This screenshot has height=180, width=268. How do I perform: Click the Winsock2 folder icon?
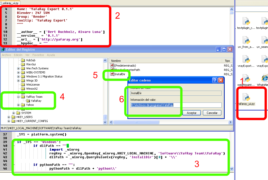pyautogui.click(x=23, y=89)
